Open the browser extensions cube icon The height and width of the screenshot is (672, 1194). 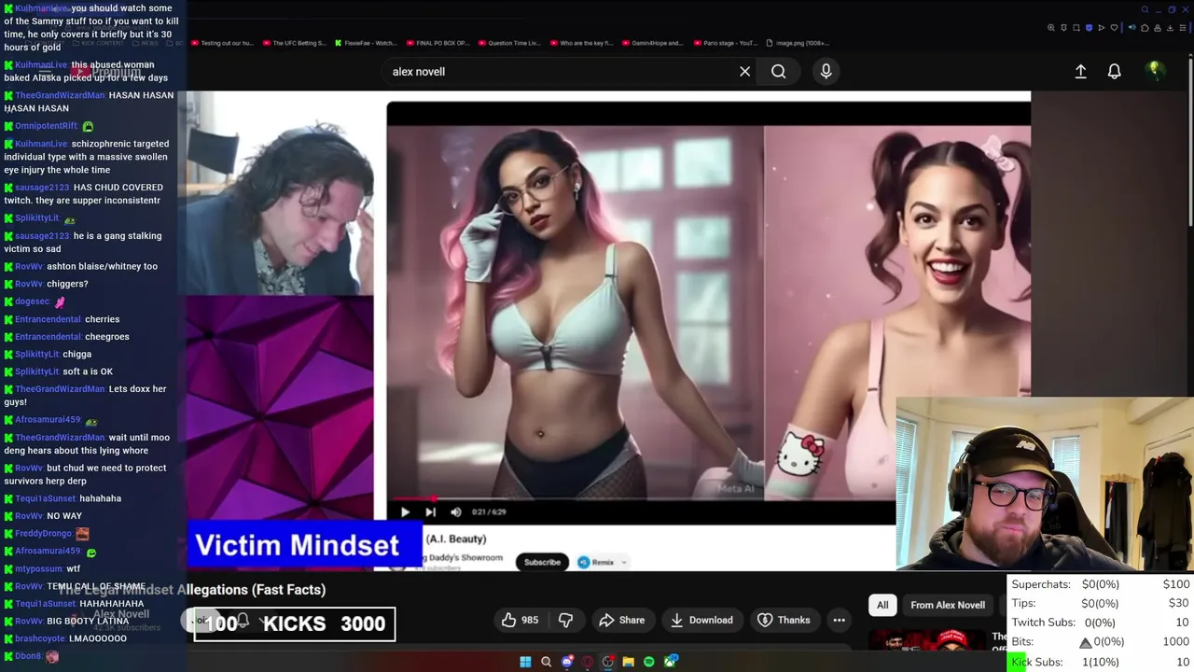(1145, 28)
